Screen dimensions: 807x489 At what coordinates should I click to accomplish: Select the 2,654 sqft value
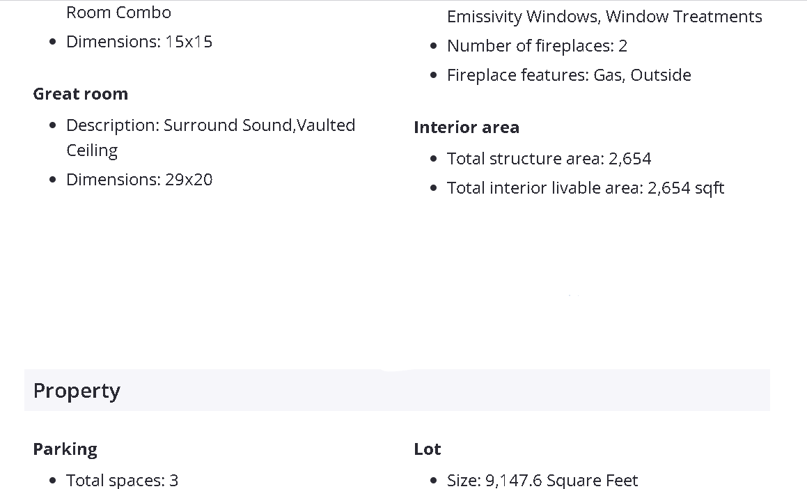click(686, 188)
